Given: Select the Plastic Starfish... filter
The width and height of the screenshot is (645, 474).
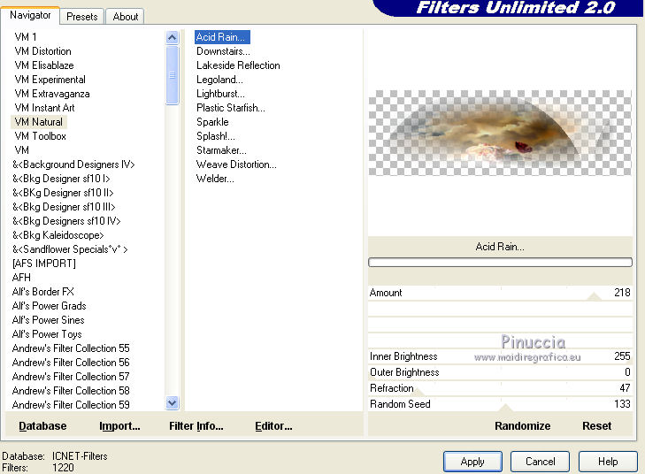Looking at the screenshot, I should point(231,108).
